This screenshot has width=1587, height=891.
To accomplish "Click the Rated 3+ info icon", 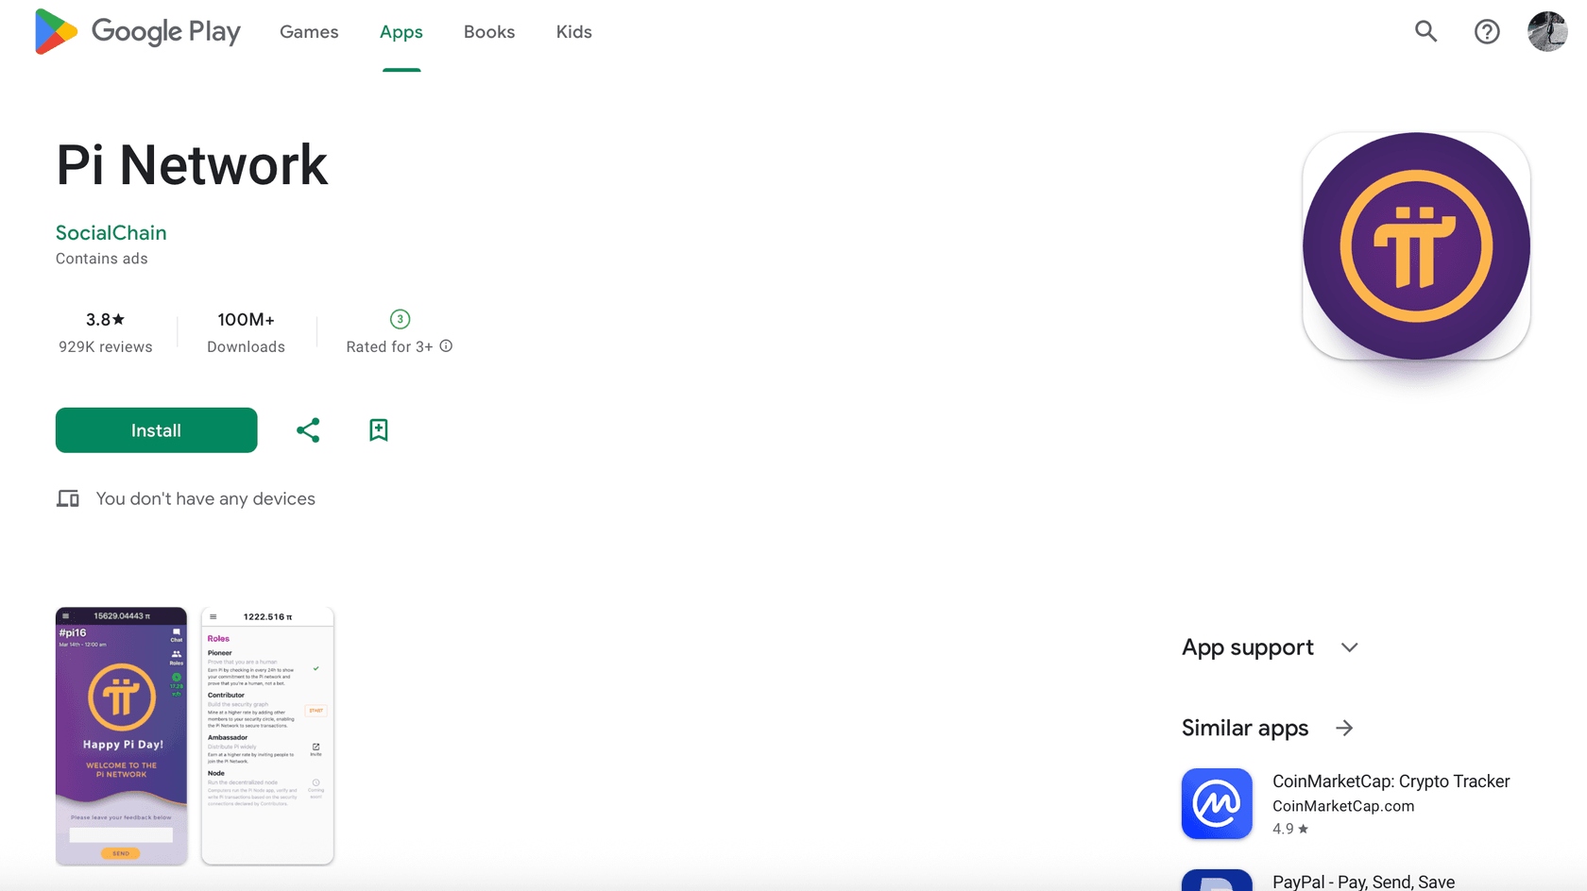I will (446, 345).
